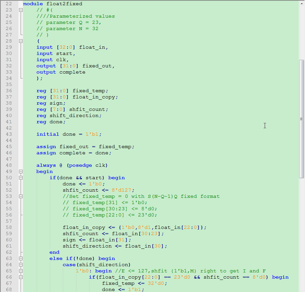Collapse the case(shift_direction) fold

[21, 265]
